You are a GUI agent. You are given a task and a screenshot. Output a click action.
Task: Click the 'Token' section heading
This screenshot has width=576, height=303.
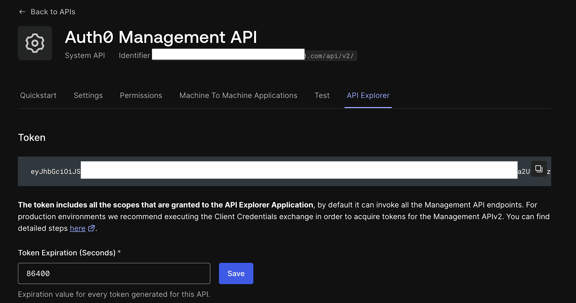(x=32, y=138)
